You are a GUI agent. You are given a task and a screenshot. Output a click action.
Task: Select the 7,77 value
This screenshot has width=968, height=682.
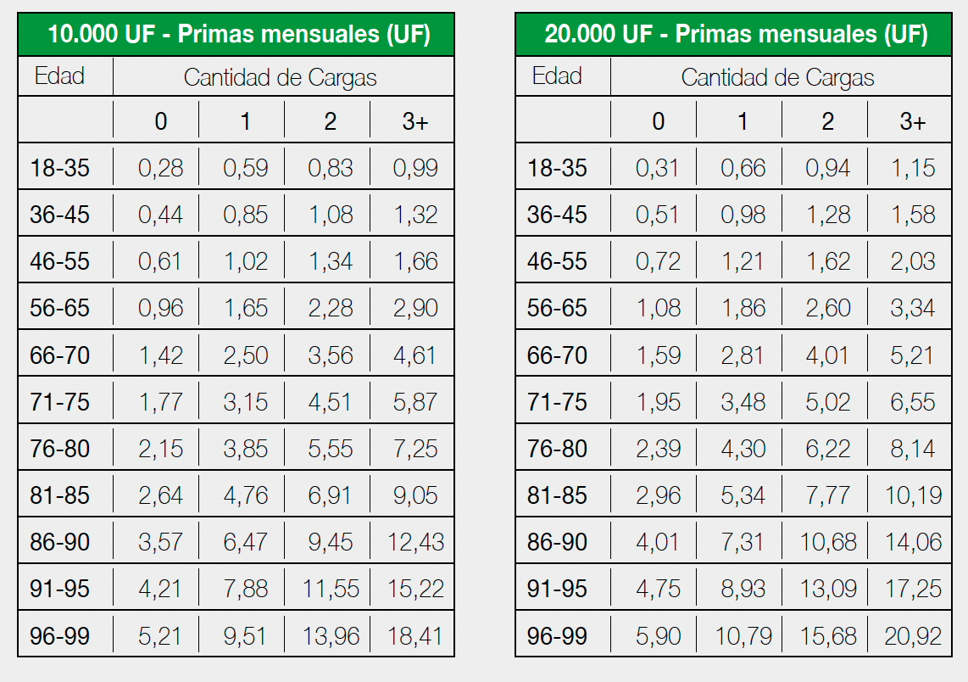(x=827, y=495)
